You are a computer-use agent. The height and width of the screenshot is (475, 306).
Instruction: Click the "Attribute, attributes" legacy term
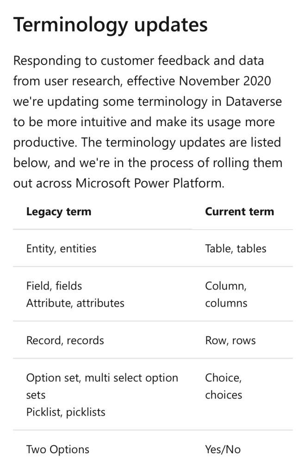point(75,303)
